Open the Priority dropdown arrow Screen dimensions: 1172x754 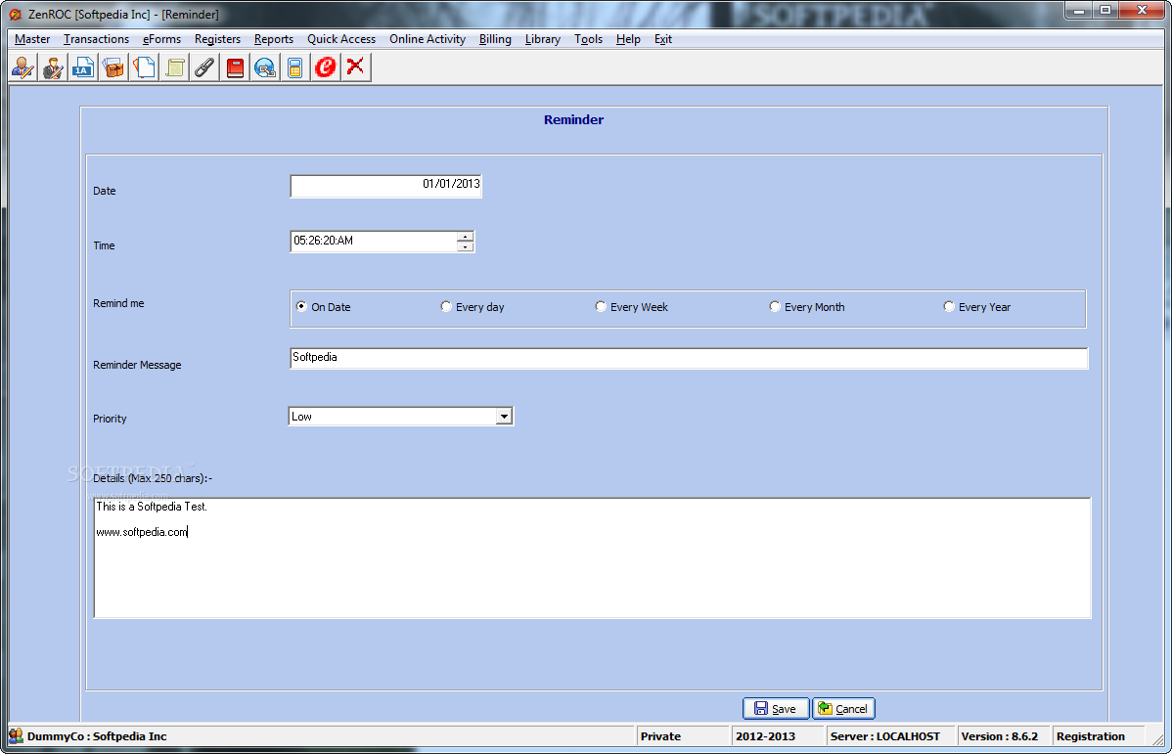coord(505,417)
